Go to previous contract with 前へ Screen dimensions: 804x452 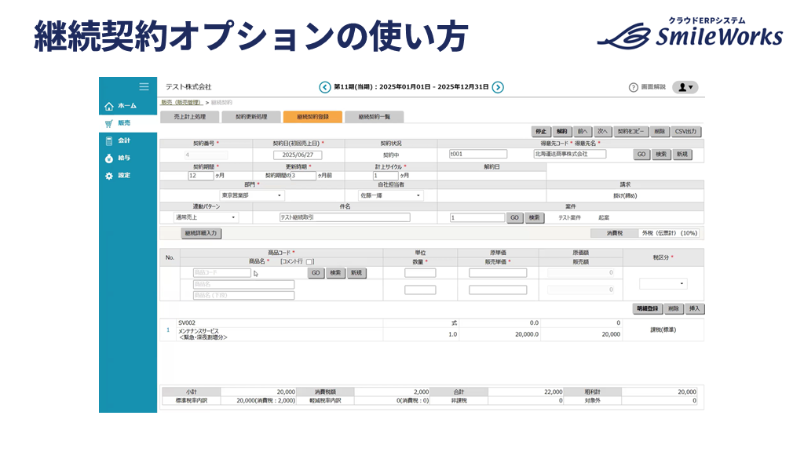click(583, 132)
